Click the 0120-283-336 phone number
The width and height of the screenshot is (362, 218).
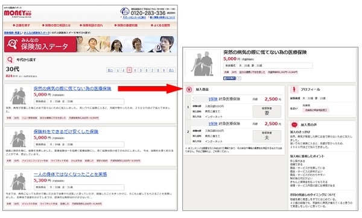[148, 13]
